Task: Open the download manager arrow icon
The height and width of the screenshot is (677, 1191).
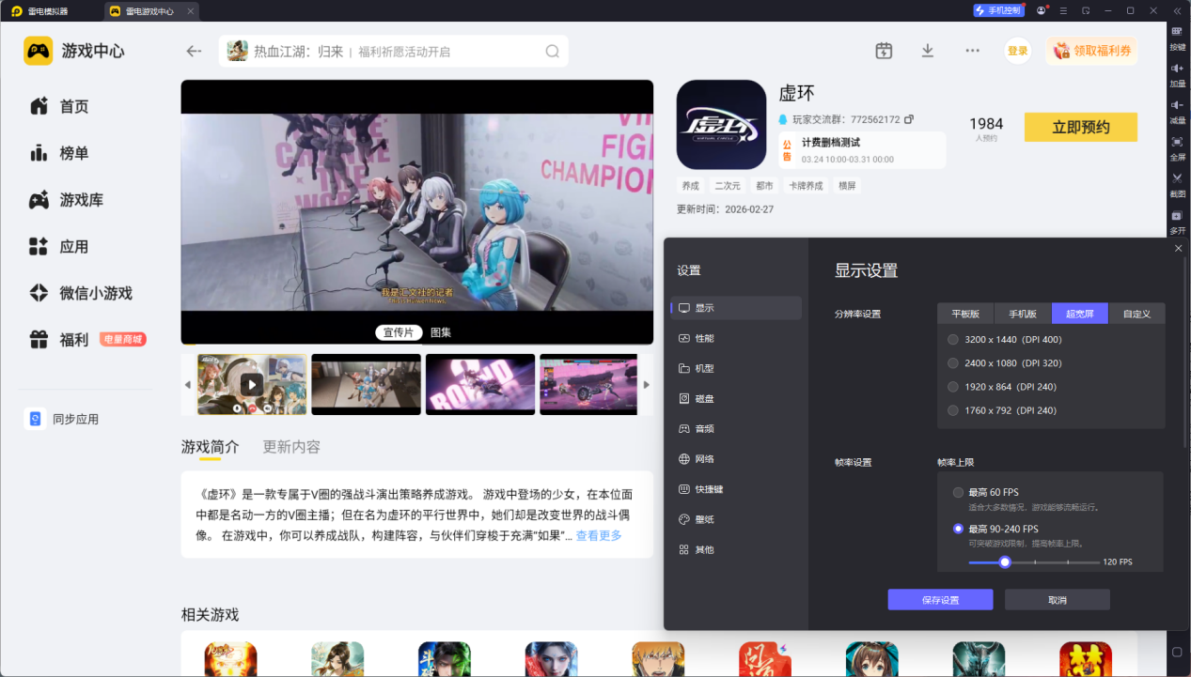Action: pos(927,51)
